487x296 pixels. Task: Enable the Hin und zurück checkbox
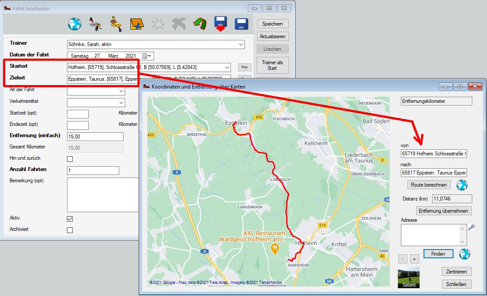(x=70, y=159)
